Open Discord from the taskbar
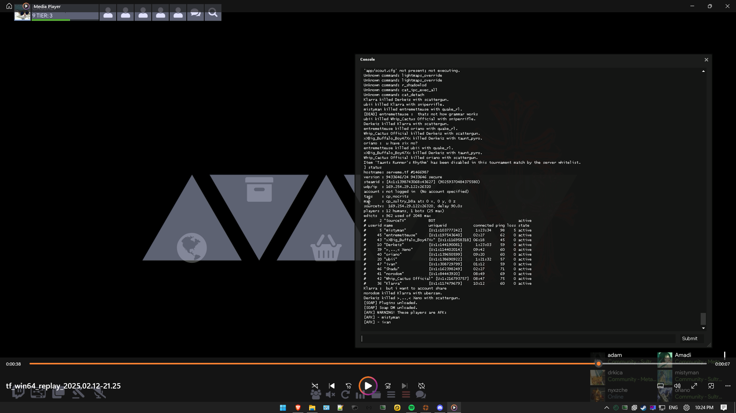The height and width of the screenshot is (413, 736). pos(440,408)
